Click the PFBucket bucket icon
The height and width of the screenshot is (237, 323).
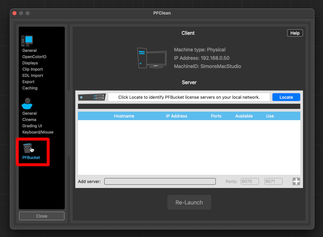point(27,148)
